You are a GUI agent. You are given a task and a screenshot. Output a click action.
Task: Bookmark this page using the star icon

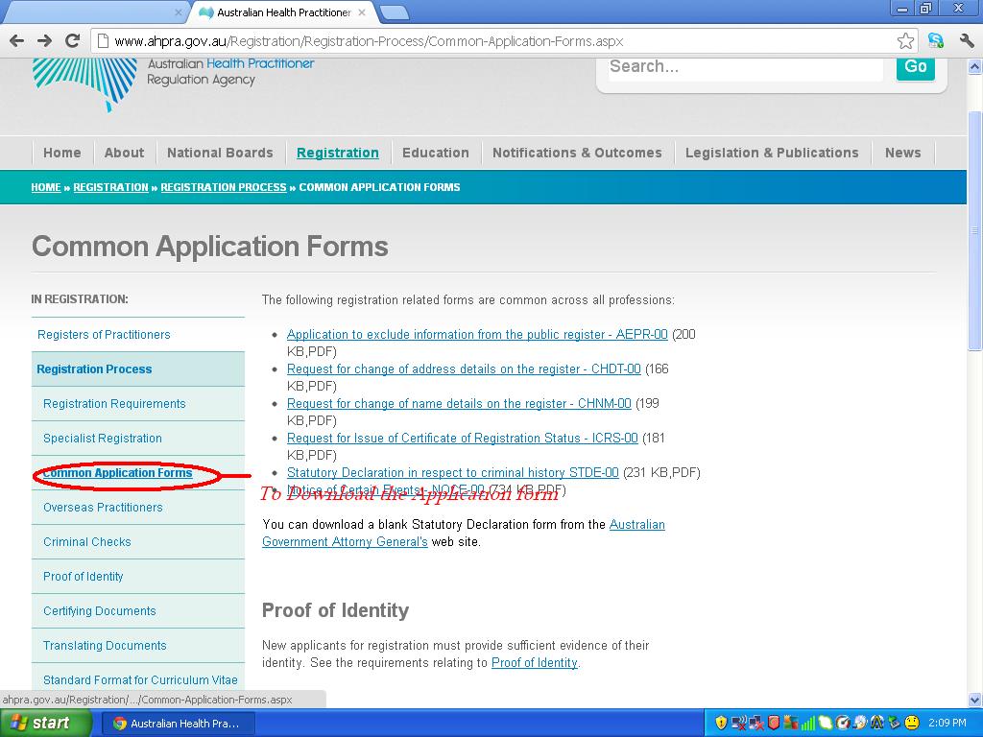tap(904, 41)
